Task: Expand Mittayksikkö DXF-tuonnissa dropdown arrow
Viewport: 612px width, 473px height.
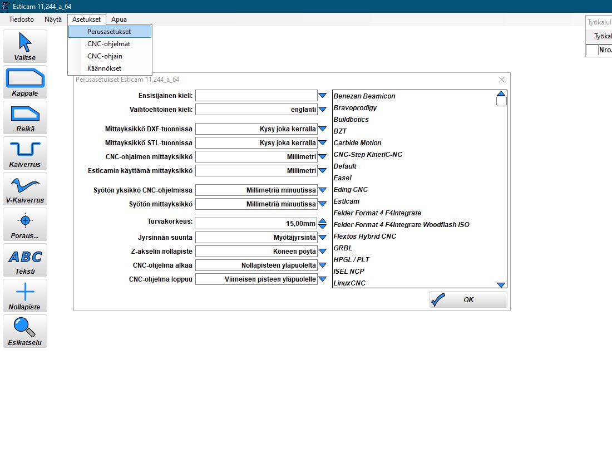Action: (322, 129)
